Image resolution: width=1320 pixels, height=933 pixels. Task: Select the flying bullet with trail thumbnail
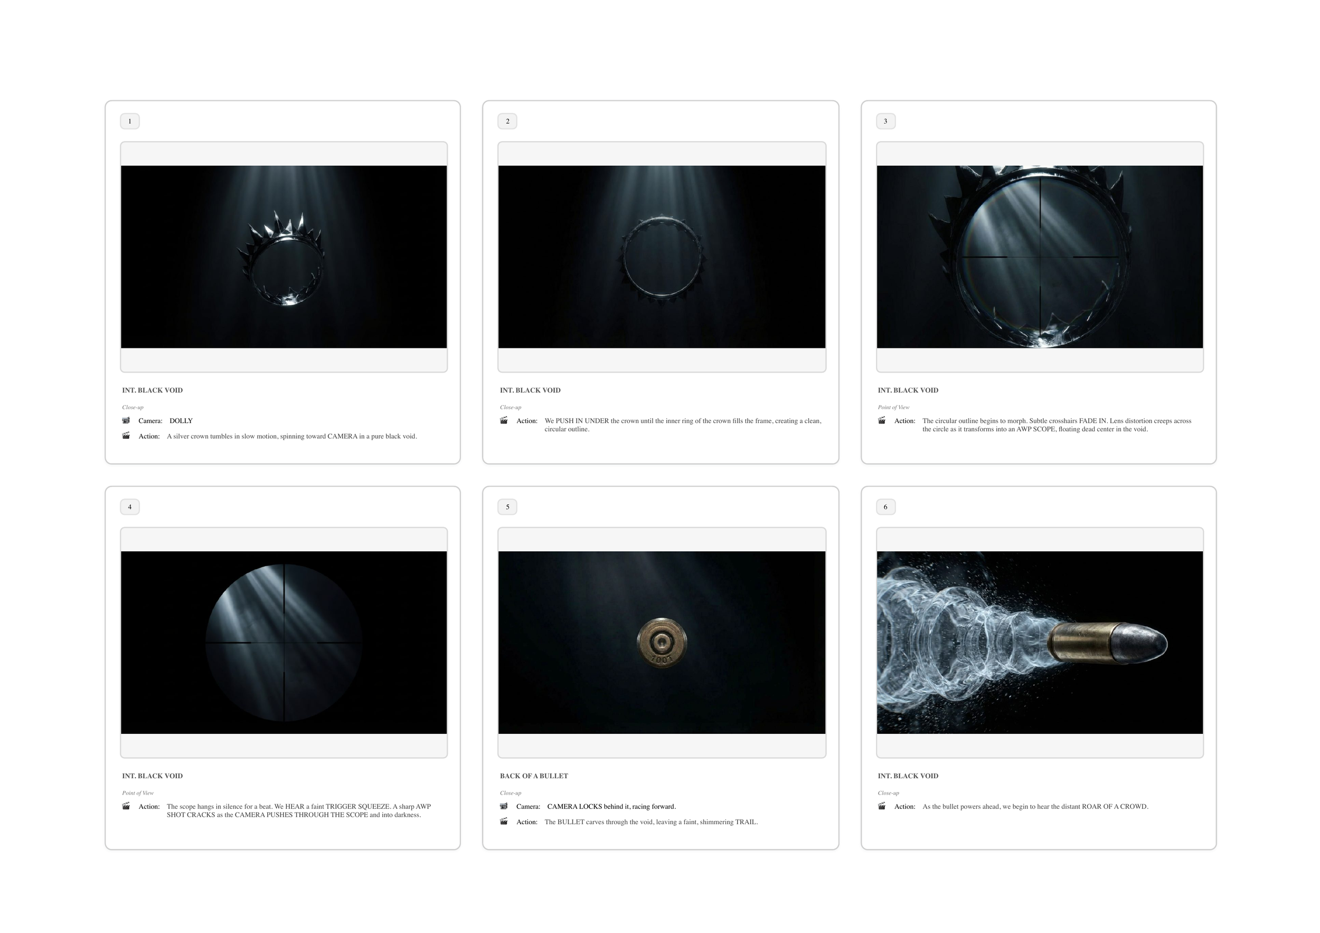(1040, 643)
